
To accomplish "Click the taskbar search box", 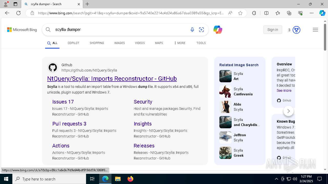I will [49, 179].
